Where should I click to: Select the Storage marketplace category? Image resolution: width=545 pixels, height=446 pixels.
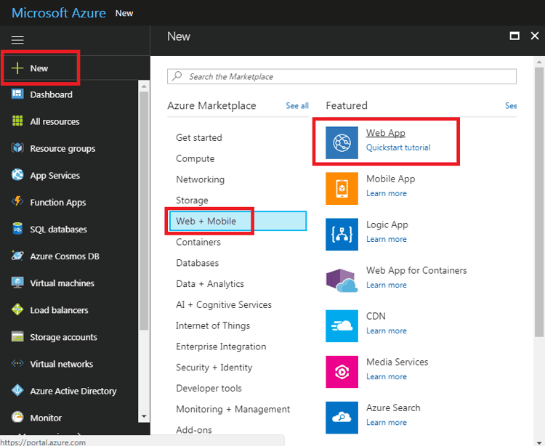point(192,200)
